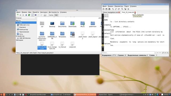Image resolution: width=171 pixels, height=96 pixels.
Task: Select hek in Places sidebar
Action: (x=26, y=22)
